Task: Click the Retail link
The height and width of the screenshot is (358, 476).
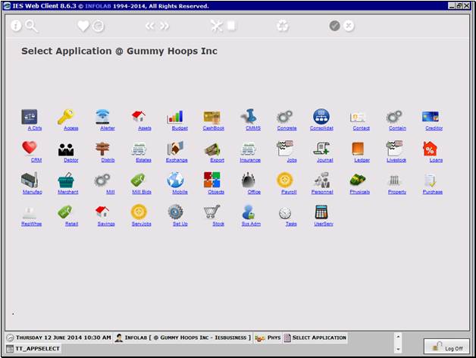Action: 72,224
